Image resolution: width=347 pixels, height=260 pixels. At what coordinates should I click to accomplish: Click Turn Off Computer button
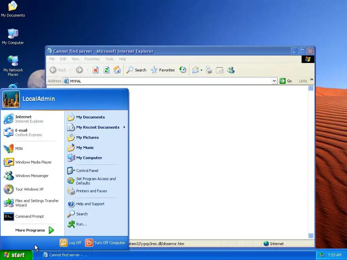105,243
